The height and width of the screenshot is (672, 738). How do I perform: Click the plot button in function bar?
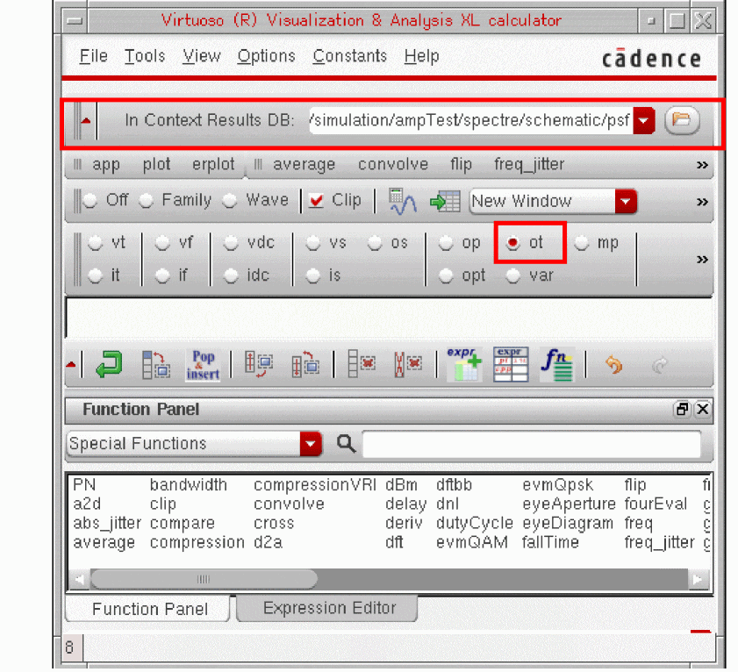tap(156, 164)
